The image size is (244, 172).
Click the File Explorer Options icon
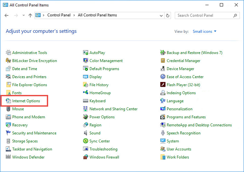(x=8, y=85)
